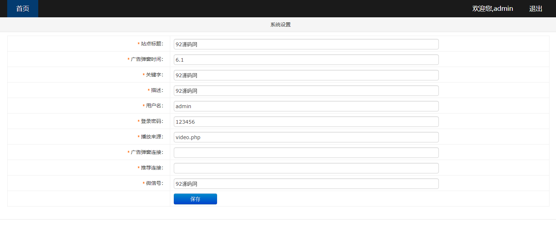556x248 pixels.
Task: Click the 播放来源 label
Action: [x=152, y=137]
